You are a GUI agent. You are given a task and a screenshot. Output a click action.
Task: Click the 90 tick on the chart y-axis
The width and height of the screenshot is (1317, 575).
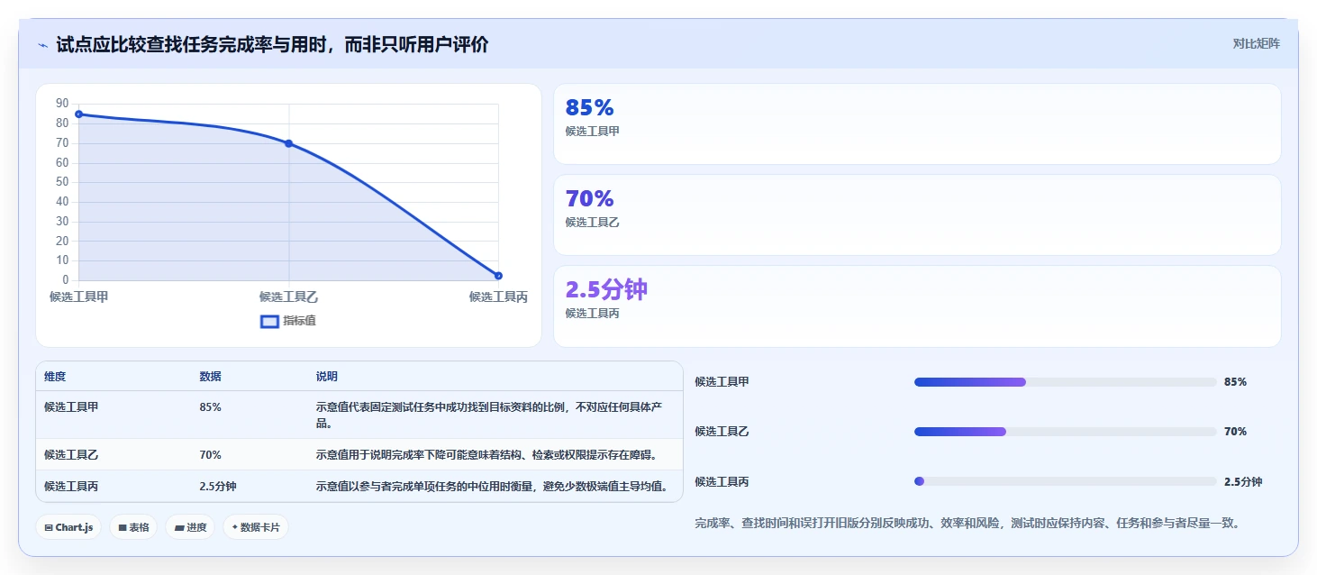[x=62, y=104]
